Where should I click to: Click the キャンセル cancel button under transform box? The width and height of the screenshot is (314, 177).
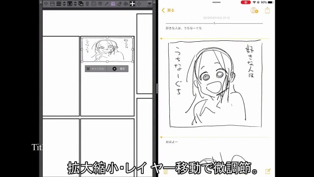click(x=96, y=69)
